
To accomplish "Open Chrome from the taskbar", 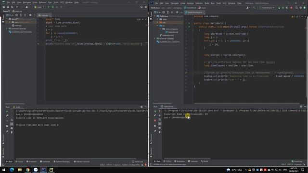I will [28, 170].
